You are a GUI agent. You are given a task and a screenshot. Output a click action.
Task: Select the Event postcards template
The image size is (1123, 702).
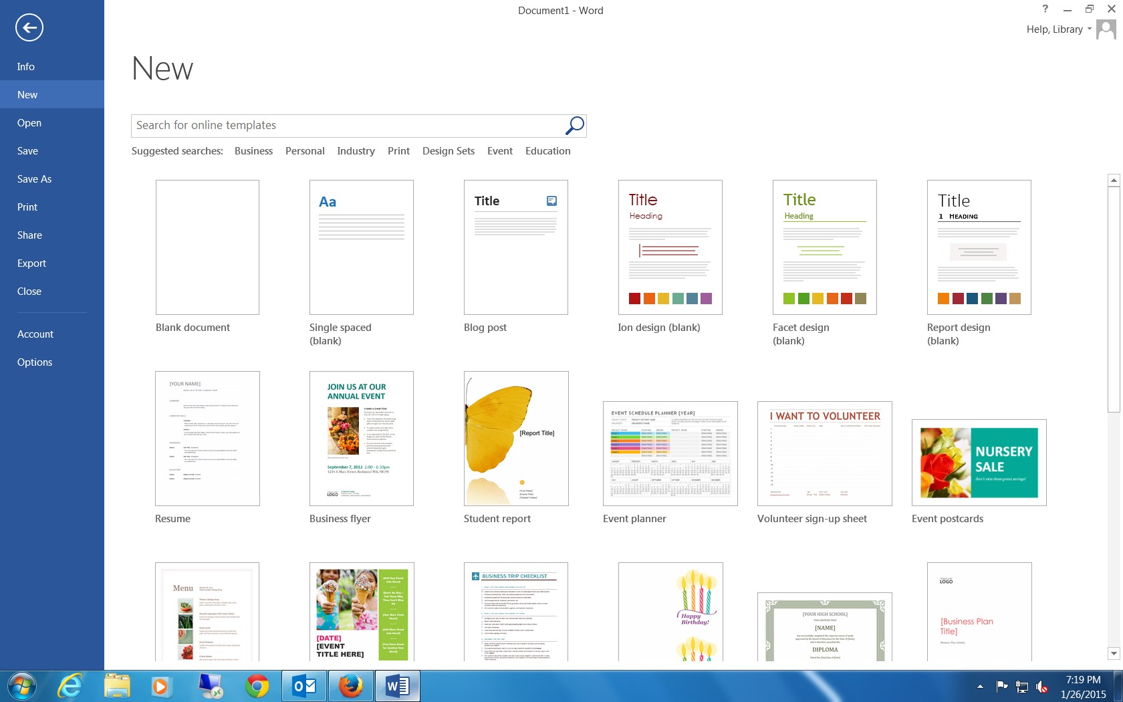click(x=979, y=463)
